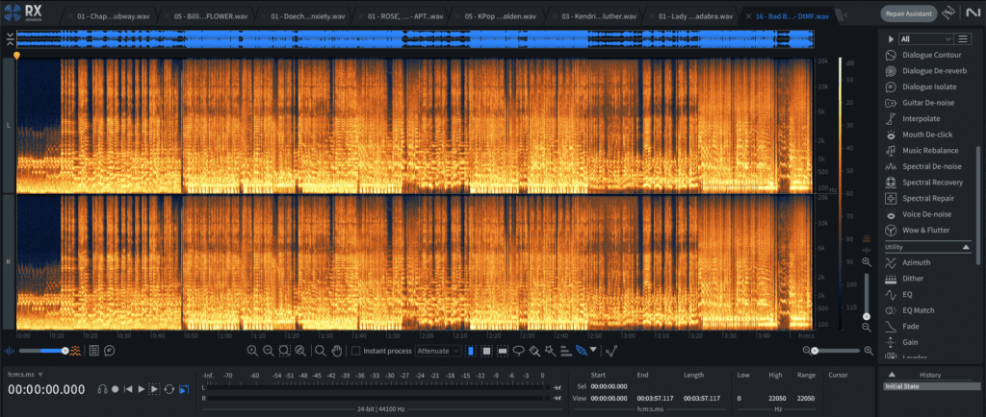Open the markers list icon
This screenshot has width=986, height=417.
(93, 351)
